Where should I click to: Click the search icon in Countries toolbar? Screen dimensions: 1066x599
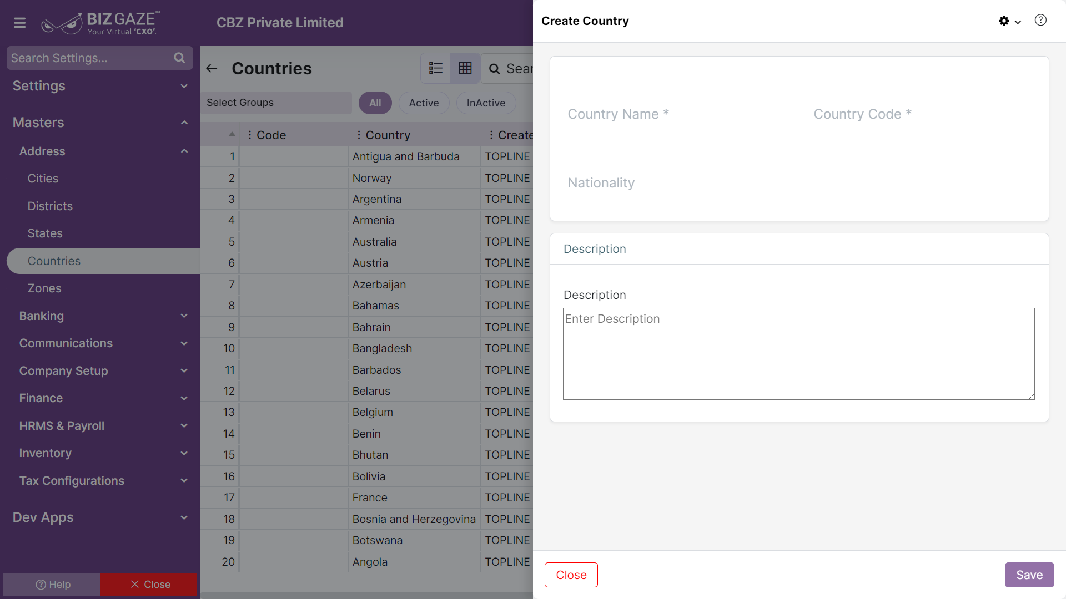[x=494, y=69]
